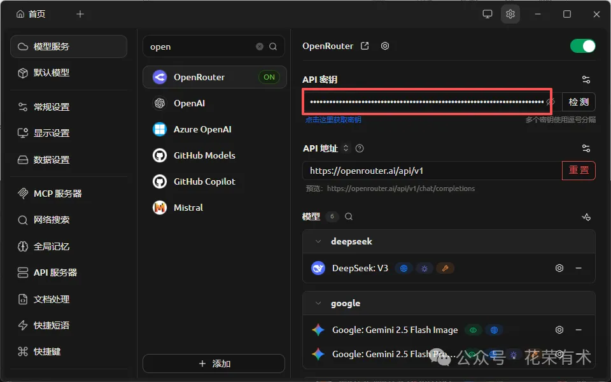Select the OpenRouter provider
This screenshot has height=382, width=611.
tap(214, 77)
